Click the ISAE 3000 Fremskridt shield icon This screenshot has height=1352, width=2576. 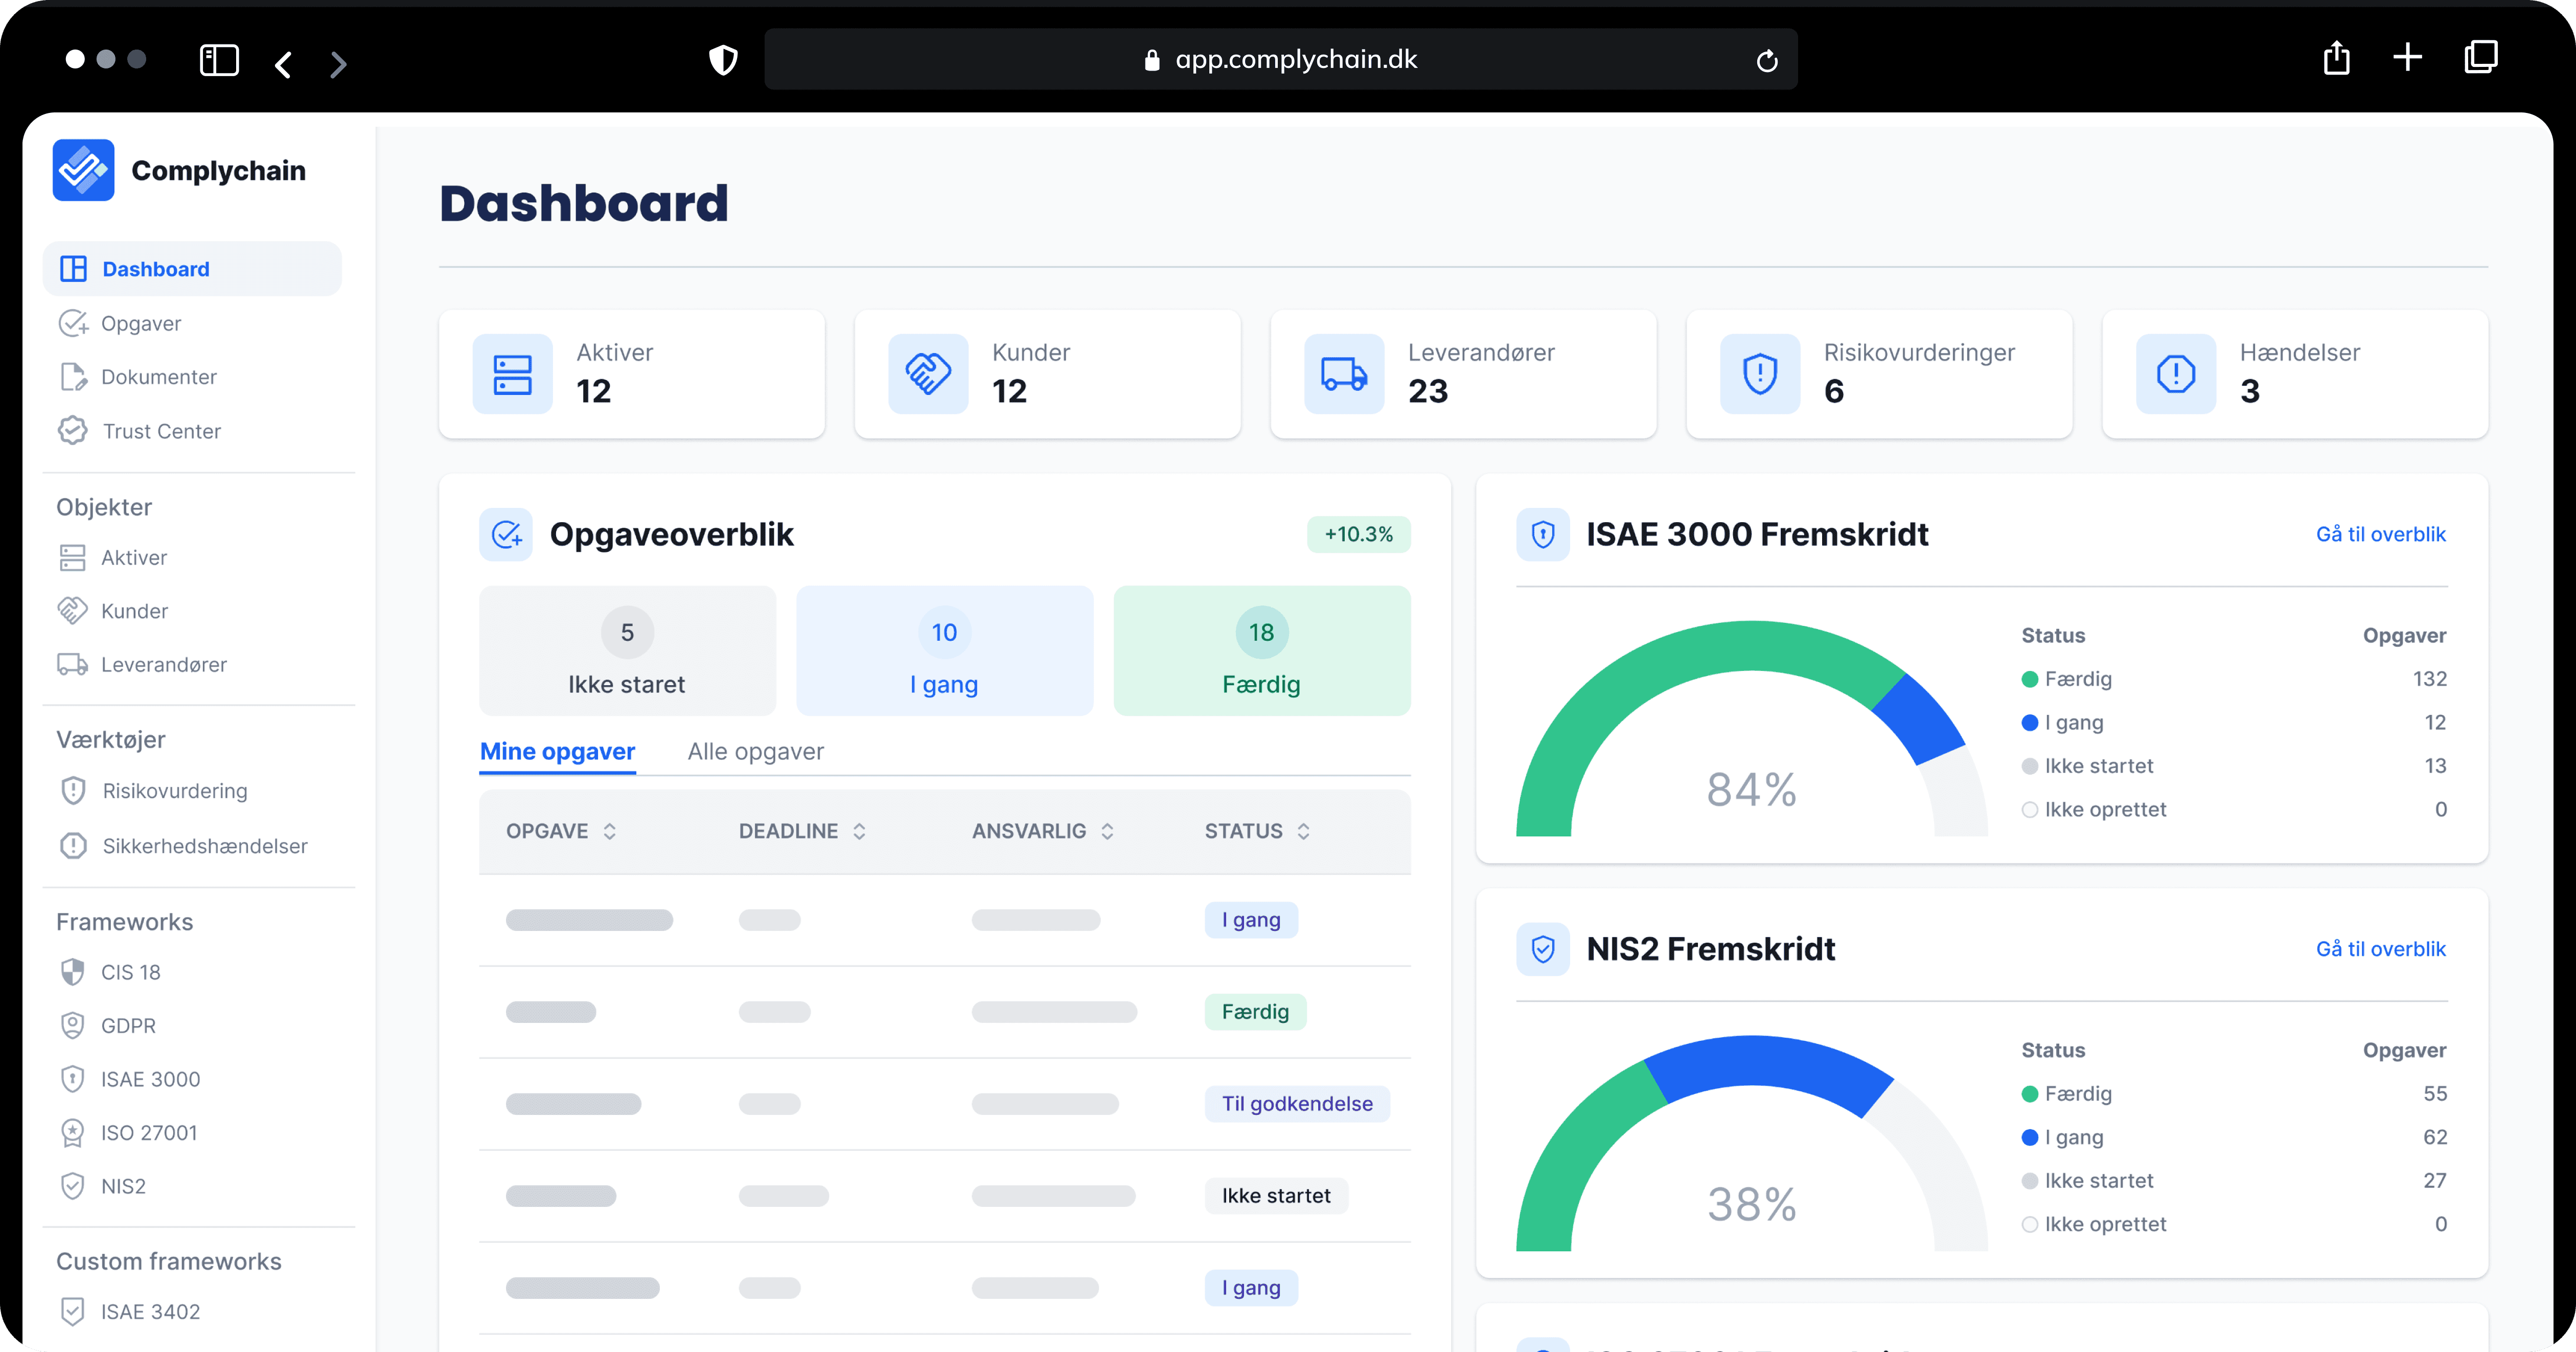pos(1543,534)
